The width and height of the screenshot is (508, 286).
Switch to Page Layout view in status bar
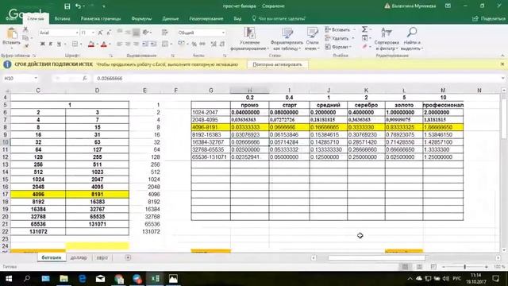click(419, 267)
